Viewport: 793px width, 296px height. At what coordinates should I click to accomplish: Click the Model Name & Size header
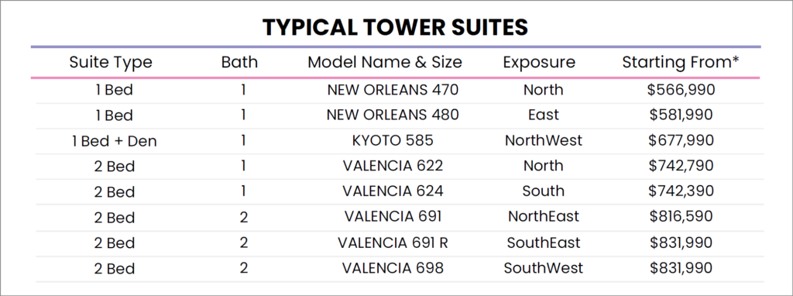click(x=385, y=62)
